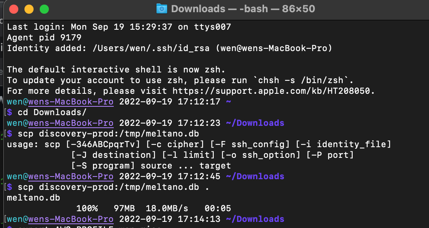429x228 pixels.
Task: Click the "meltano.db" transfer output filename
Action: [34, 198]
